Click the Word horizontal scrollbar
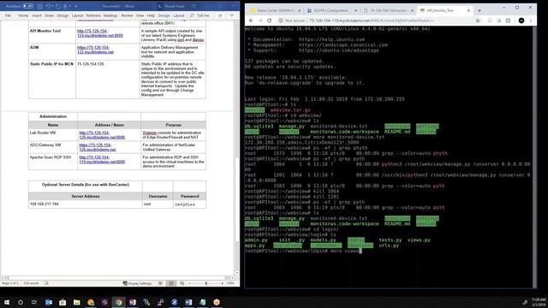 tap(117, 278)
